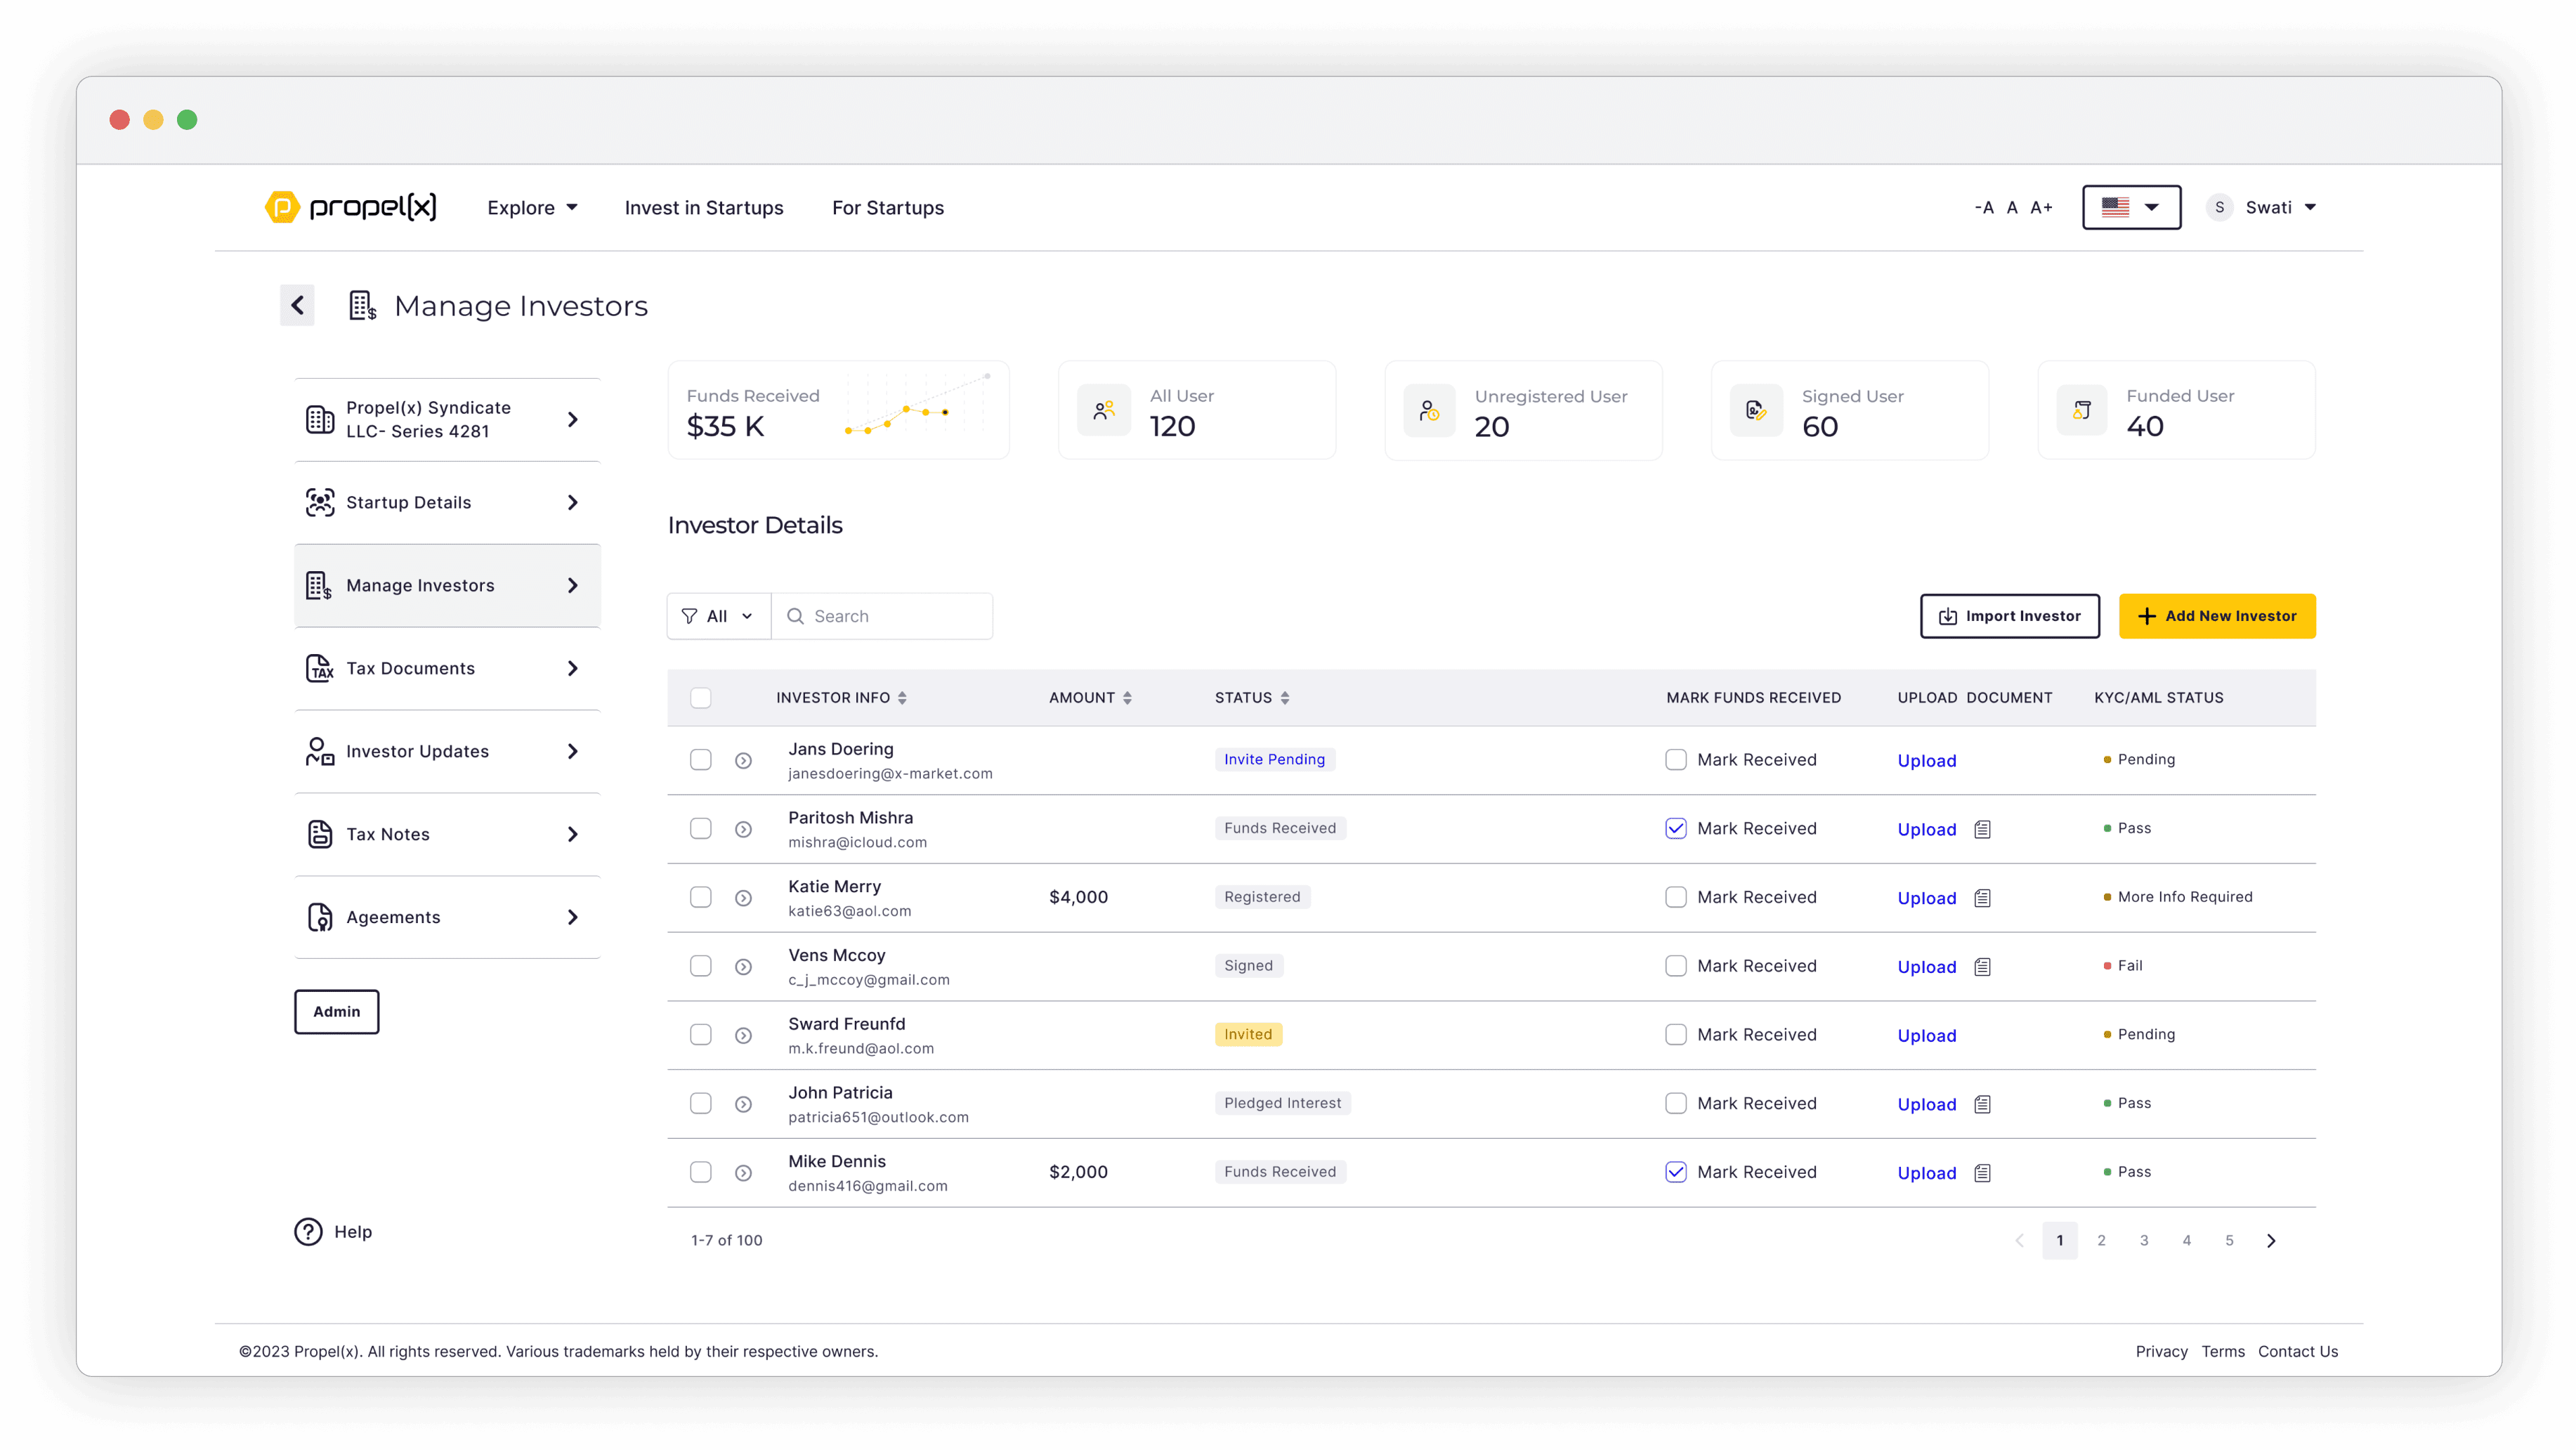Click the A+ increase font size control

click(x=2041, y=207)
